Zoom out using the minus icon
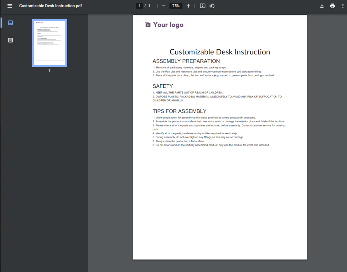 [x=163, y=6]
